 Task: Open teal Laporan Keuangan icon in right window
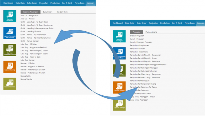(119, 36)
